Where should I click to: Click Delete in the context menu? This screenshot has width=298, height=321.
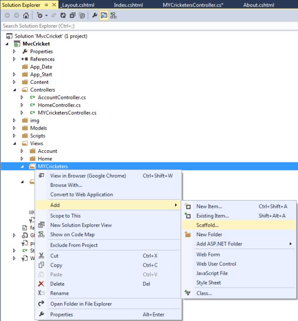[x=108, y=284]
